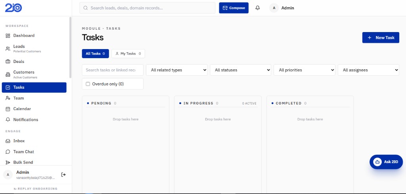Click the New Task button

(x=381, y=38)
